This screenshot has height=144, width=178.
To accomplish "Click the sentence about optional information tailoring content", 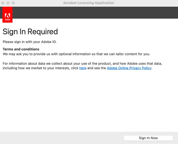I will point(76,54).
